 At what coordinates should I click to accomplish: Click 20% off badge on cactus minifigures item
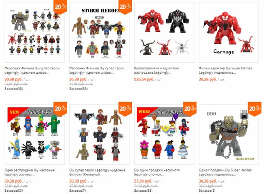(x=60, y=109)
